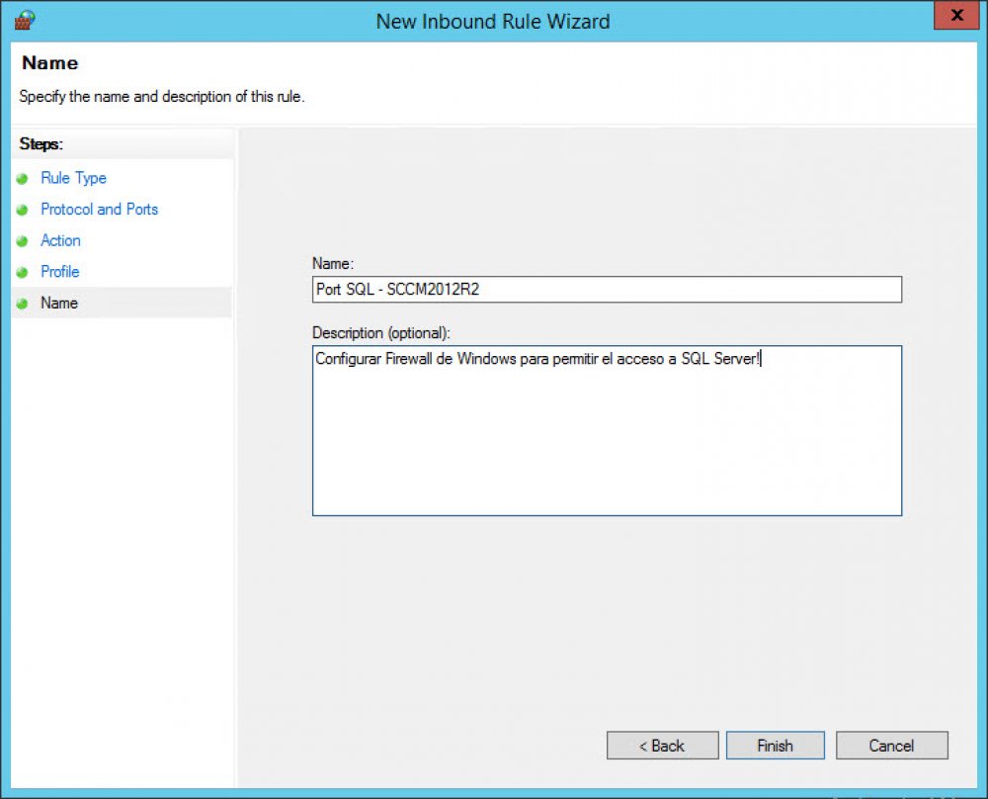The height and width of the screenshot is (799, 988).
Task: Click the bold 'Name' page heading
Action: (49, 63)
